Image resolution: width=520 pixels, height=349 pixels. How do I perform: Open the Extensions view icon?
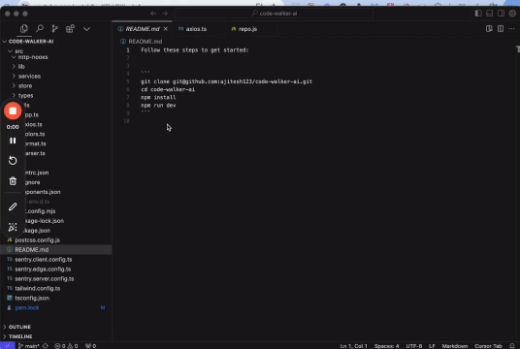pyautogui.click(x=70, y=29)
